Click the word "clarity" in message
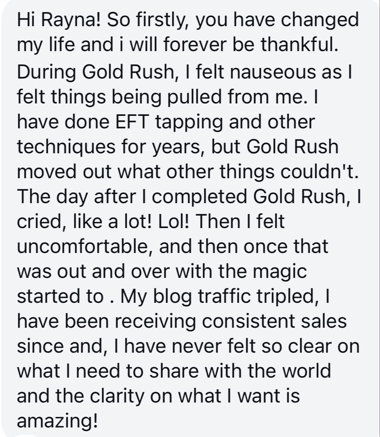This screenshot has width=380, height=437. (x=117, y=396)
